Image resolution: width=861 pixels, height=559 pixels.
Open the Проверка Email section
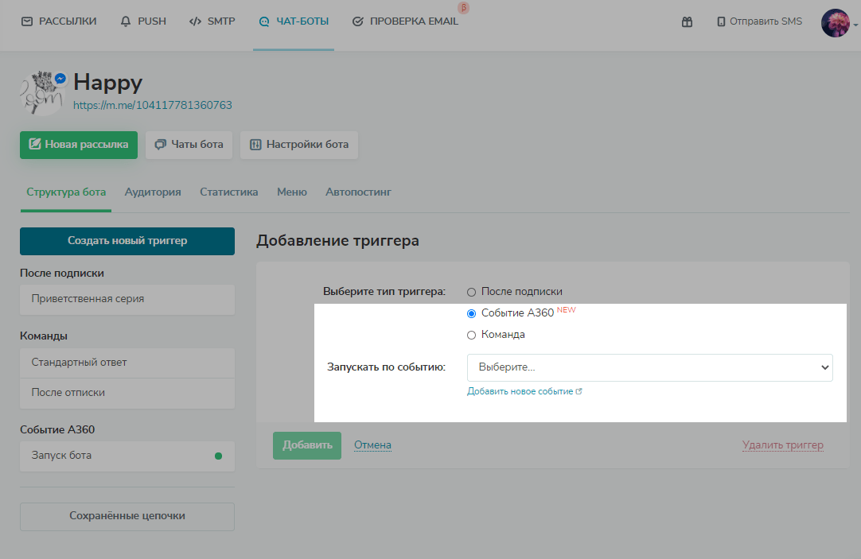[405, 21]
